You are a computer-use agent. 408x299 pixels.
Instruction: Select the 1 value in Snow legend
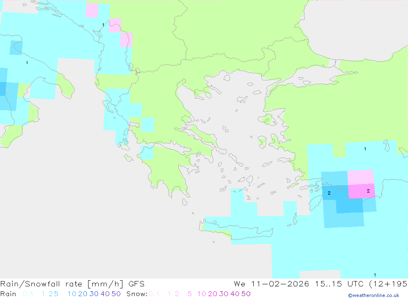pyautogui.click(x=169, y=294)
